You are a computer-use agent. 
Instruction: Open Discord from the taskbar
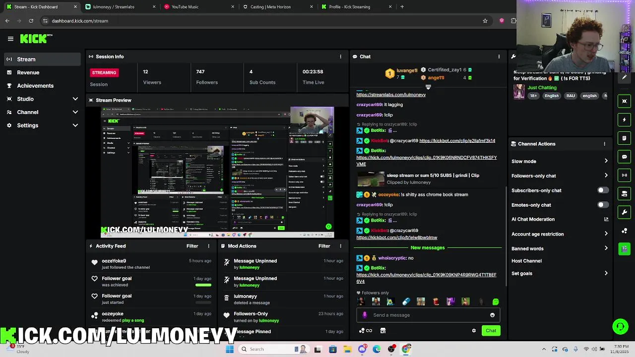(x=362, y=349)
